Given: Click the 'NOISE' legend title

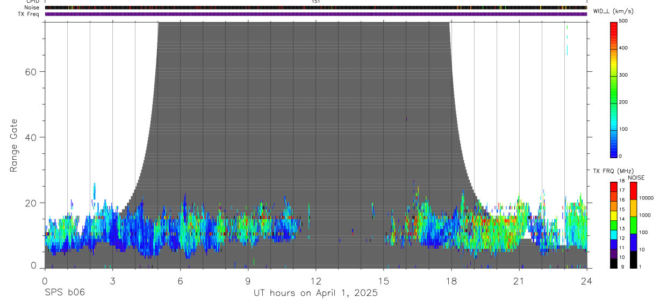Looking at the screenshot, I should (636, 177).
